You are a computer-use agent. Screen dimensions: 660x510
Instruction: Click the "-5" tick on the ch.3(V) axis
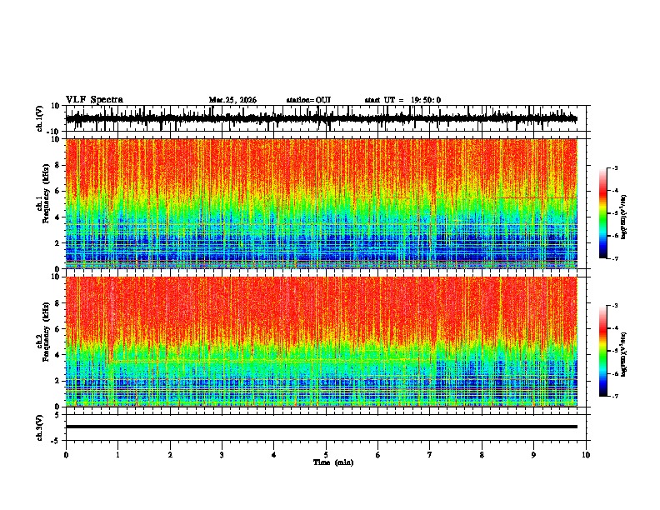[57, 441]
